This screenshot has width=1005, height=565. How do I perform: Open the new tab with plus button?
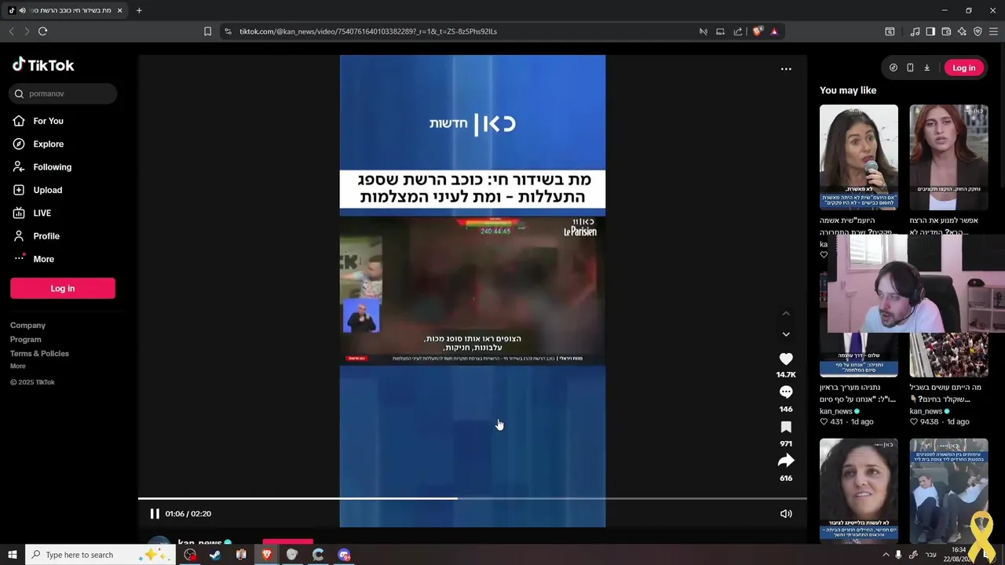(x=139, y=10)
